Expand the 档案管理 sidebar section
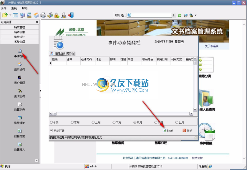The image size is (247, 170). coord(19,27)
